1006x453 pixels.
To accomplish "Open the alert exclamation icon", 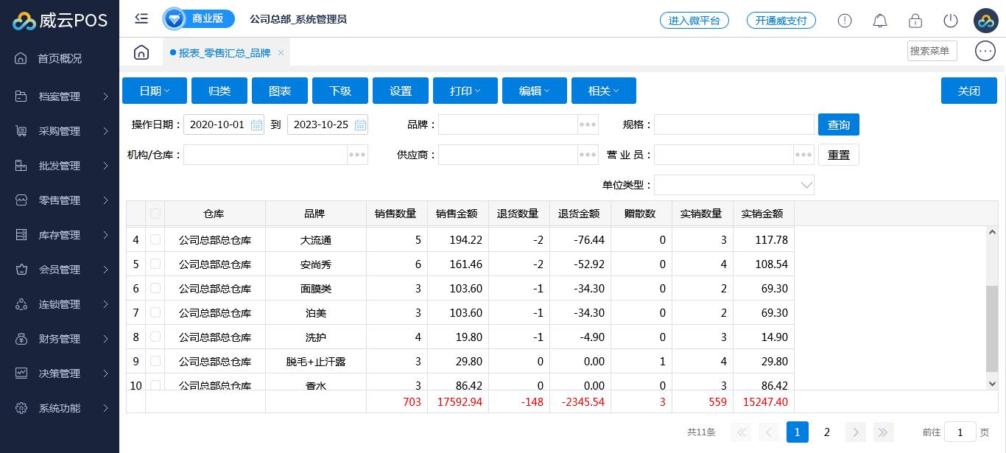I will (x=844, y=21).
